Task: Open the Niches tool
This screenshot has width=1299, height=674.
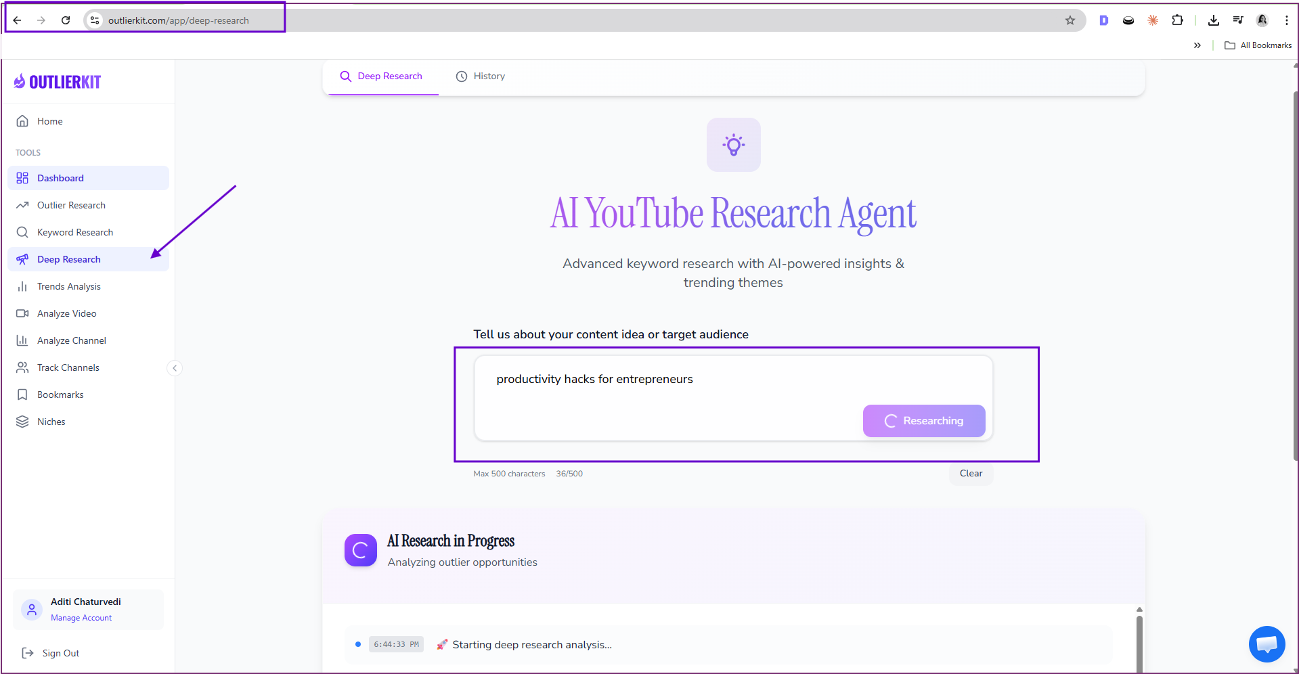Action: click(x=51, y=421)
